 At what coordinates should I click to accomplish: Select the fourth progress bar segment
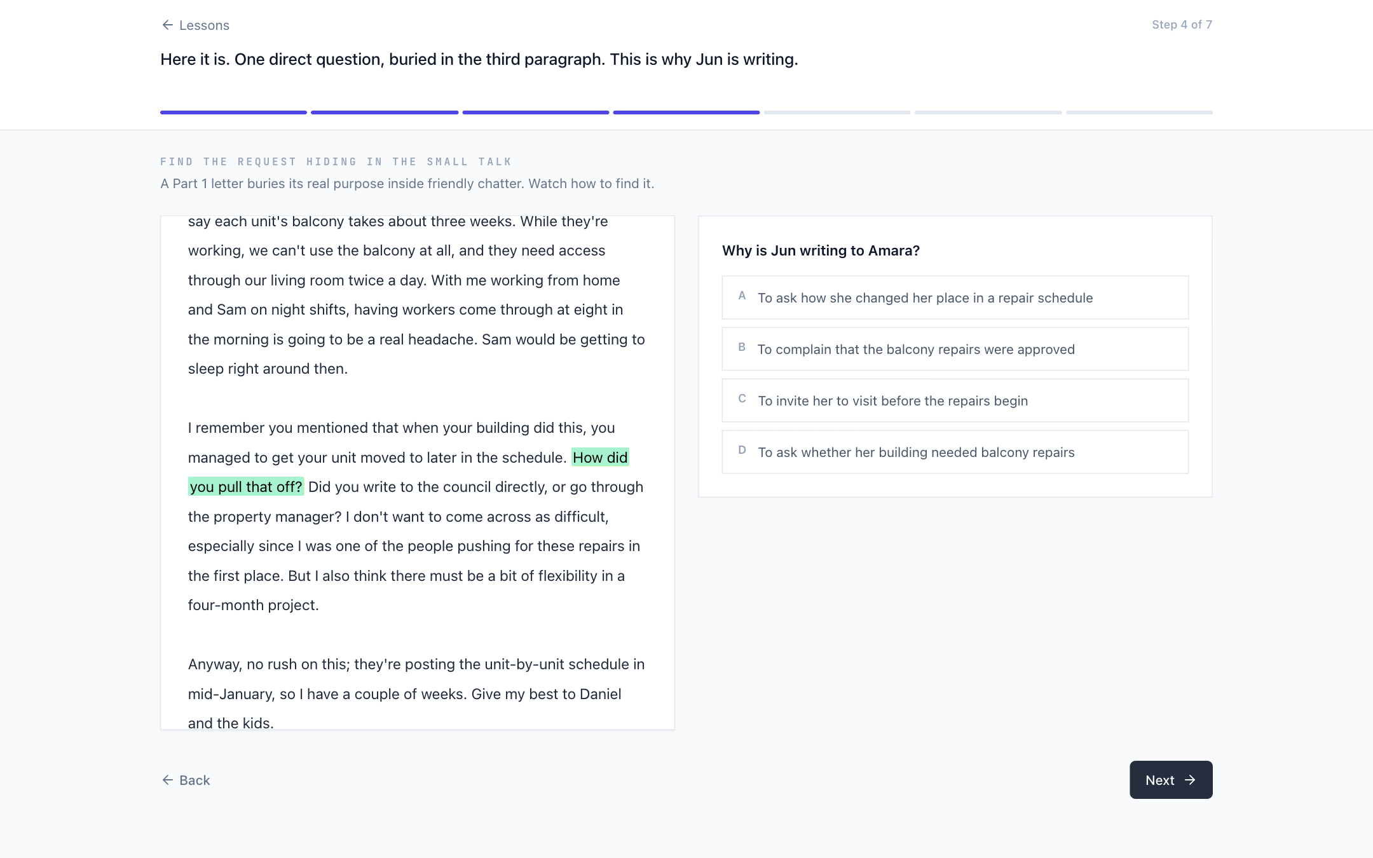(686, 112)
